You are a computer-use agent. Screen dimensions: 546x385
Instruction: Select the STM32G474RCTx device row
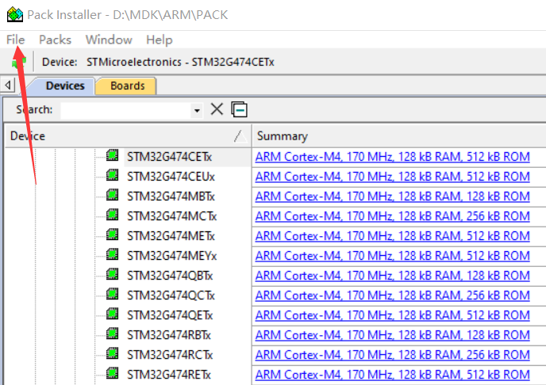[x=170, y=355]
